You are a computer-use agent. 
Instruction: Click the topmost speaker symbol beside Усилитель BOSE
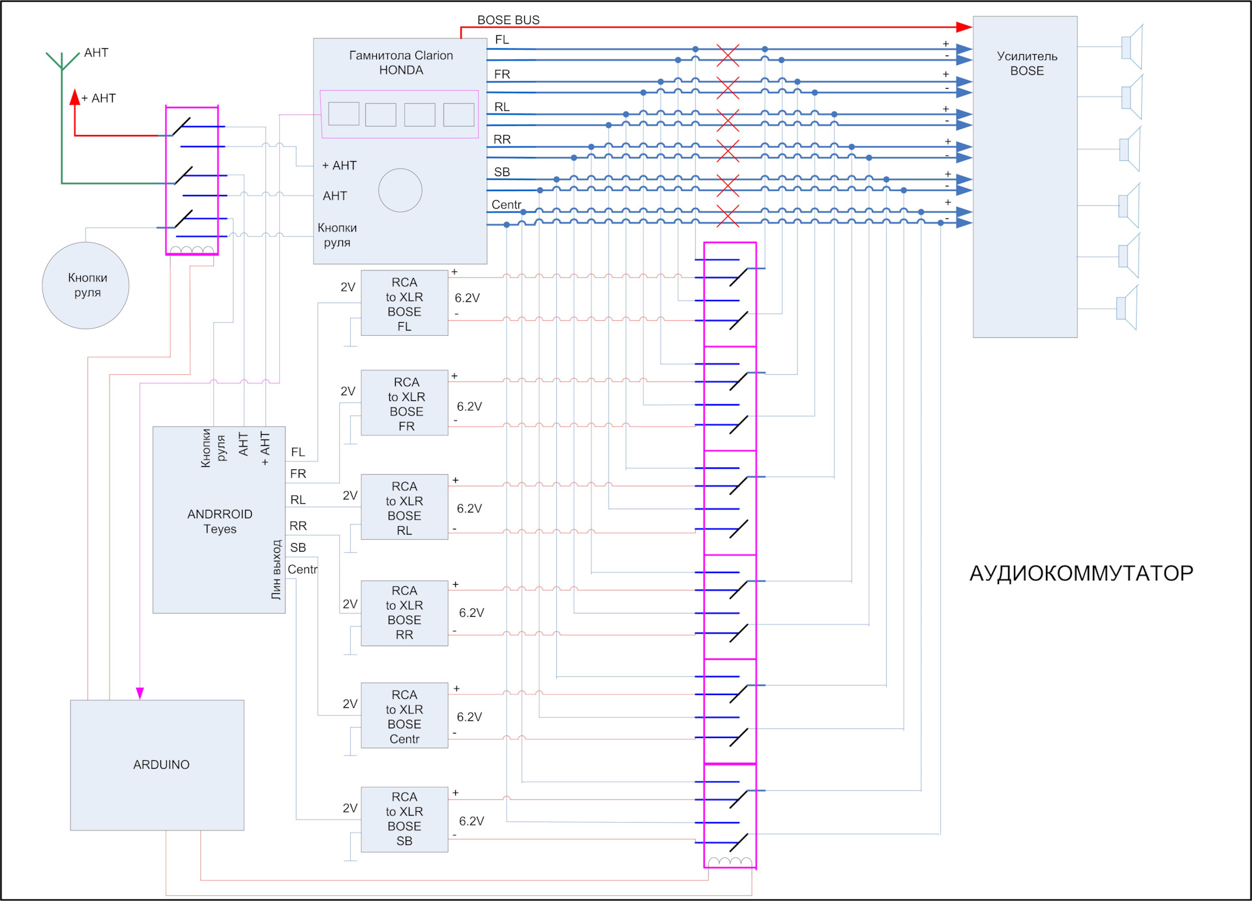(1132, 47)
